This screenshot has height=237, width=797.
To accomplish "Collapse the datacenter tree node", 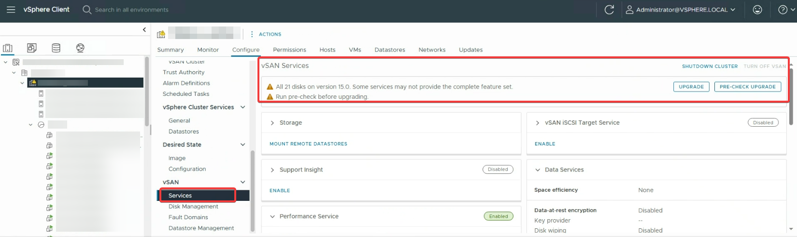I will pyautogui.click(x=14, y=73).
